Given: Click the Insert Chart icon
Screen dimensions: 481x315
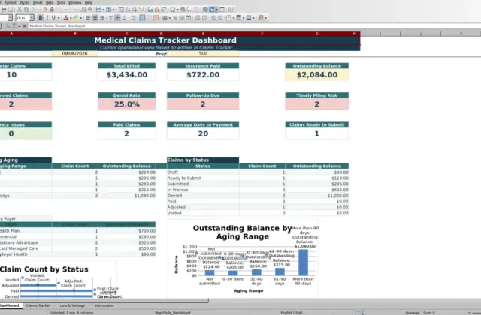Looking at the screenshot, I should click(157, 10).
